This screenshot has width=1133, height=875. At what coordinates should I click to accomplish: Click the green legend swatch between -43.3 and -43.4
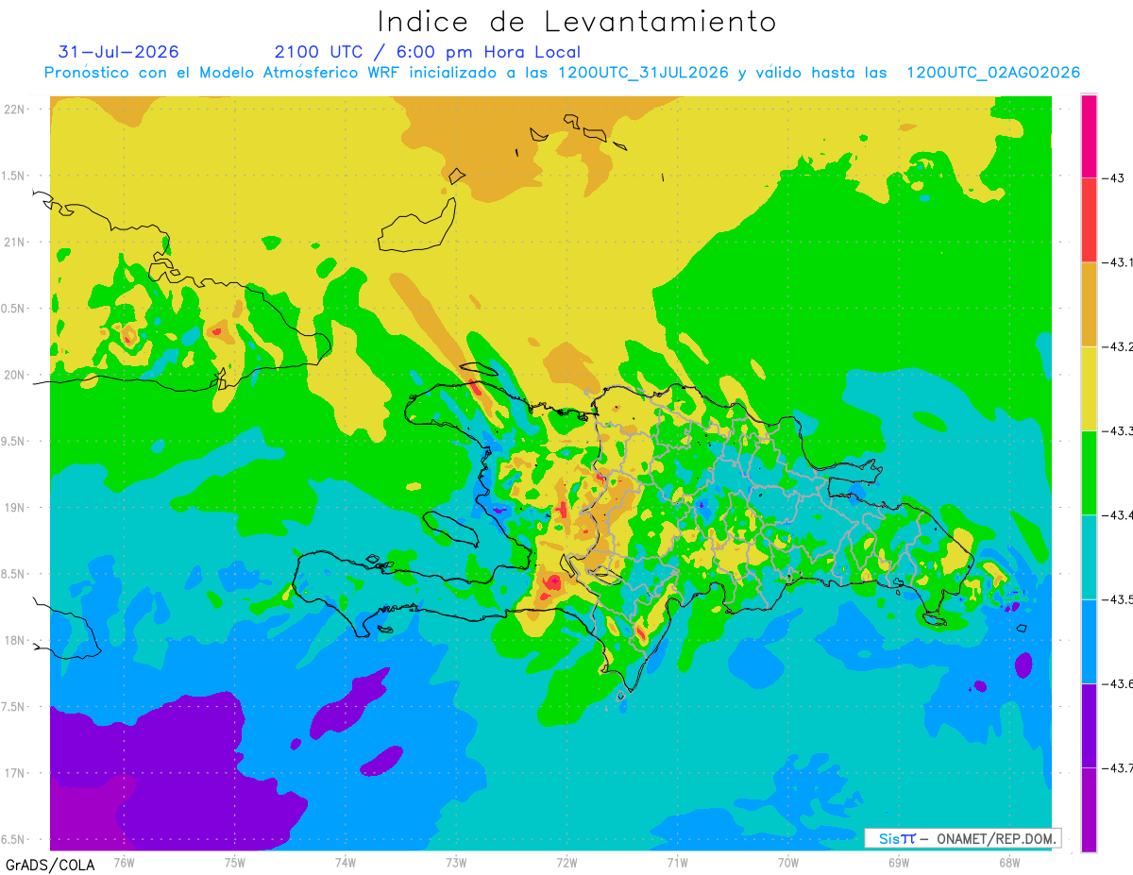(x=1089, y=472)
